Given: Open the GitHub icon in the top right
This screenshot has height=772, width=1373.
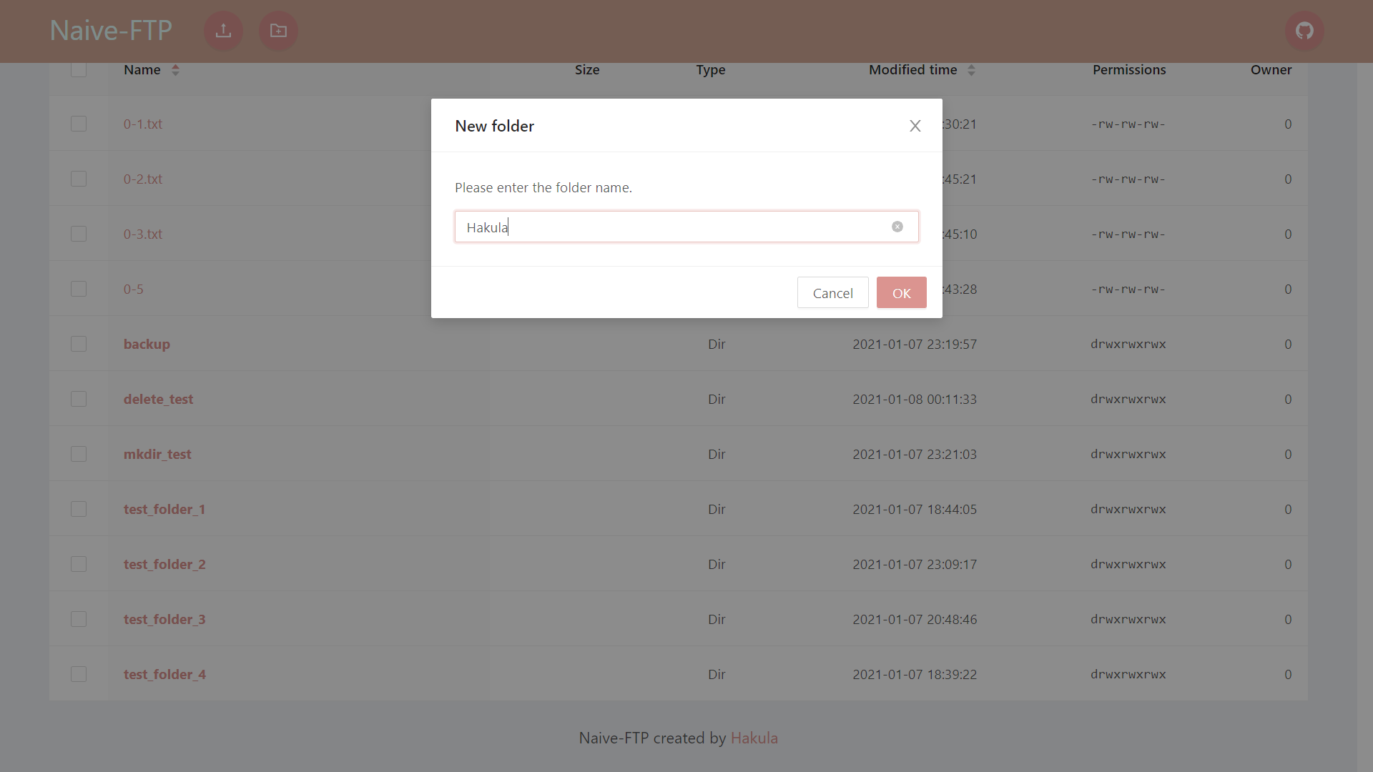Looking at the screenshot, I should tap(1304, 31).
